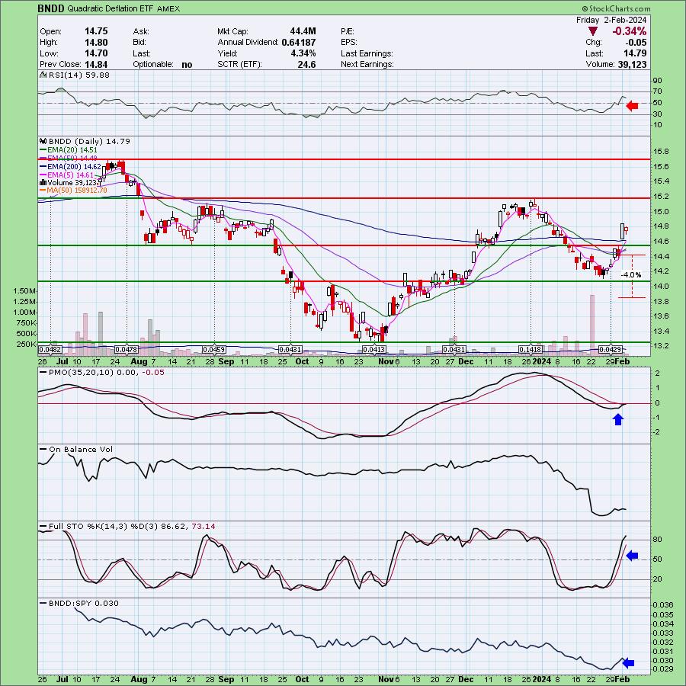The image size is (686, 686).
Task: Click the Quadratic Deflation ETF name
Action: (111, 8)
